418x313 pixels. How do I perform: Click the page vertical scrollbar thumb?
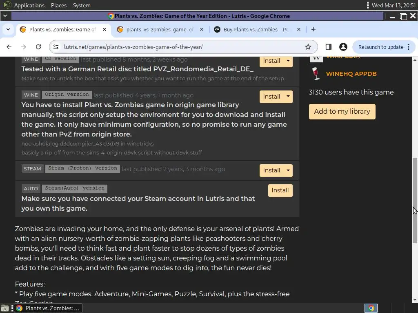tap(415, 200)
